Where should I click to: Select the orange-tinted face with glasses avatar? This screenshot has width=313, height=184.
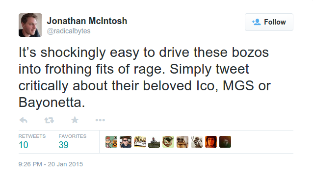pos(211,142)
